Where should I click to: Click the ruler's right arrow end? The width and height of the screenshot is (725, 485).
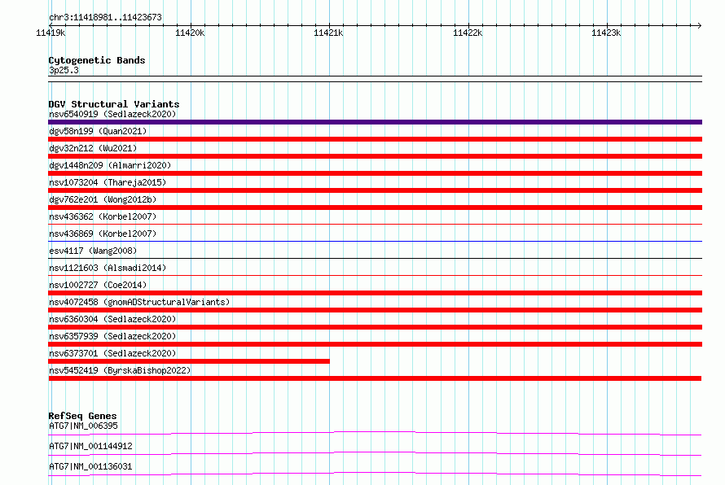699,25
